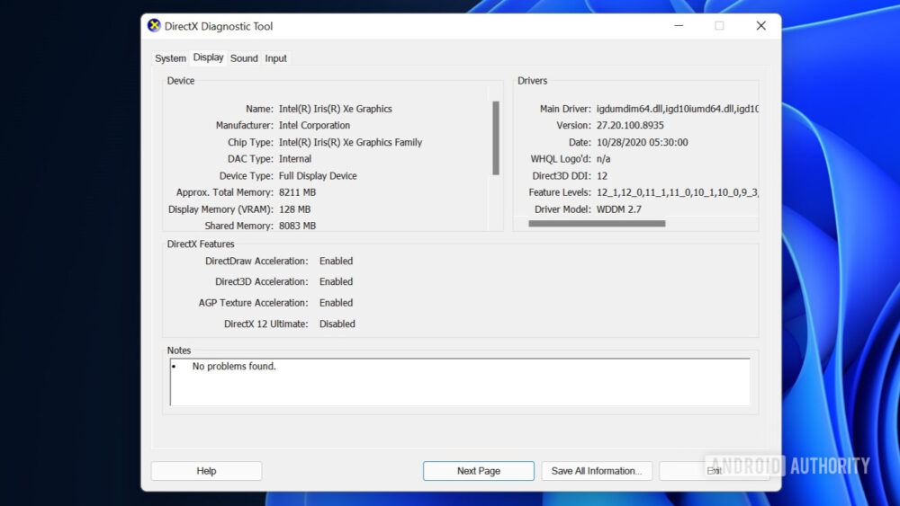Viewport: 900px width, 506px height.
Task: Go to the Input tab
Action: pos(275,58)
